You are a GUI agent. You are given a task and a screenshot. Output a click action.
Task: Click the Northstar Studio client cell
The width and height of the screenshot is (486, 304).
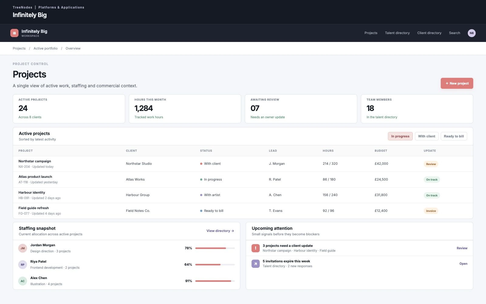139,164
